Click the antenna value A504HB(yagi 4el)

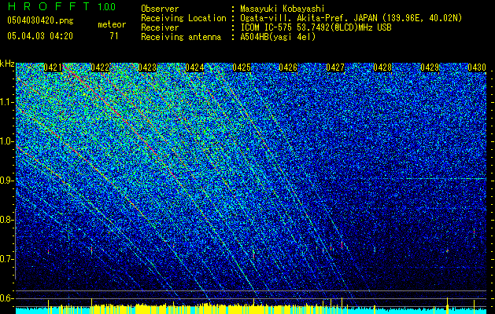[x=278, y=37]
